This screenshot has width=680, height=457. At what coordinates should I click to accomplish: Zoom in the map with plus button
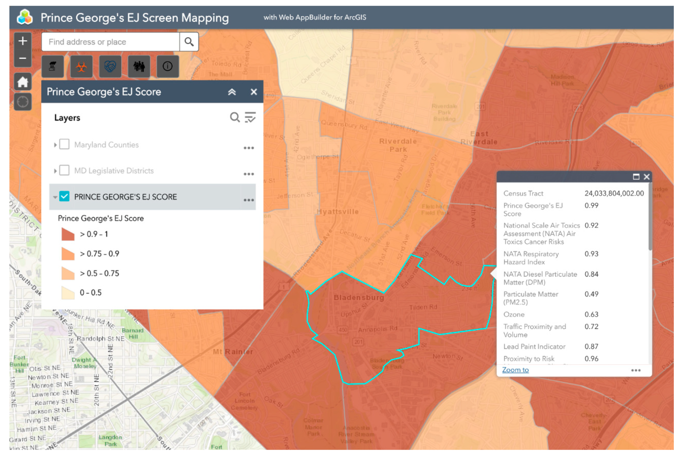[x=23, y=41]
